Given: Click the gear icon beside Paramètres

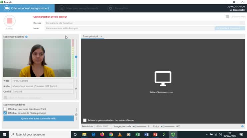Looking at the screenshot, I should point(110,8).
